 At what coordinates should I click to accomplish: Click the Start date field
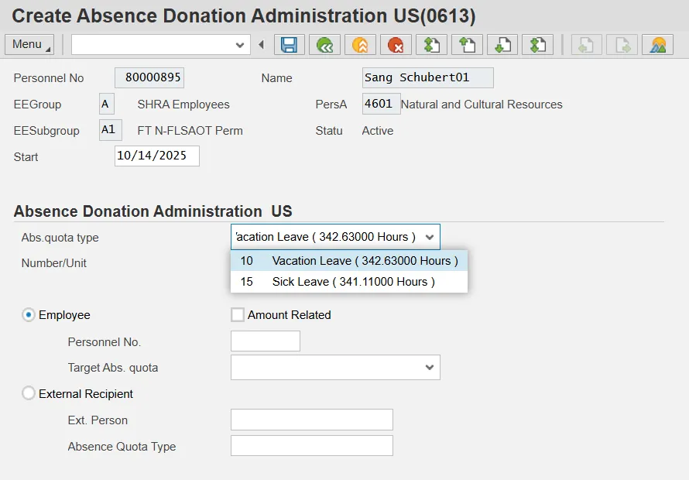click(156, 156)
